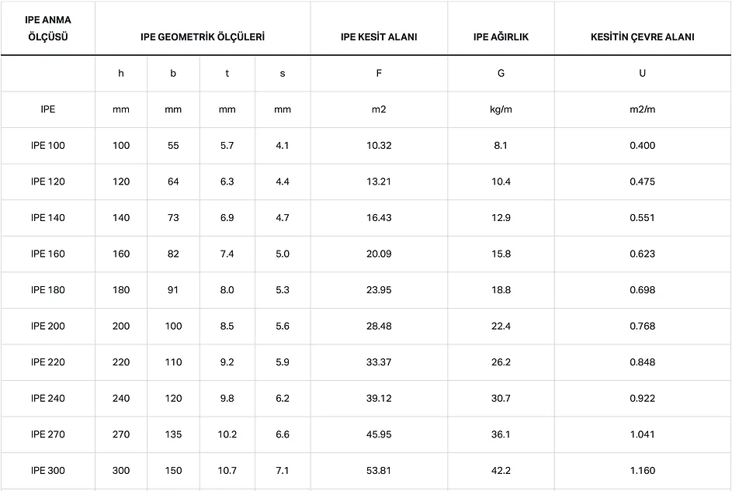The height and width of the screenshot is (491, 732).
Task: Click the F symbol cell
Action: [379, 73]
